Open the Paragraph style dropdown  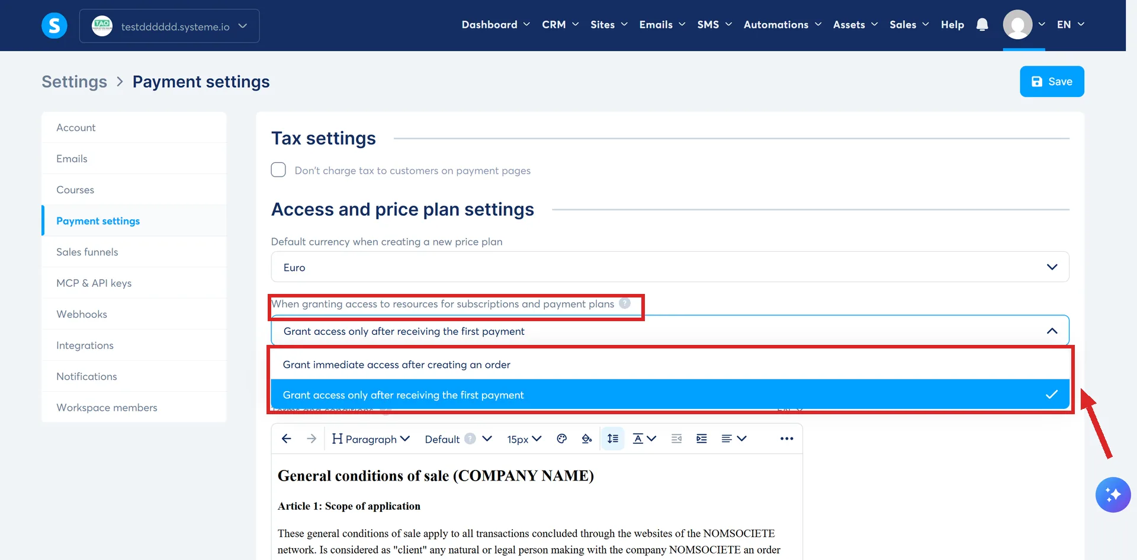(x=371, y=439)
